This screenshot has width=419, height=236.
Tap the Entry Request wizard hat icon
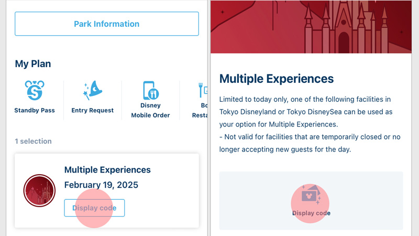93,90
